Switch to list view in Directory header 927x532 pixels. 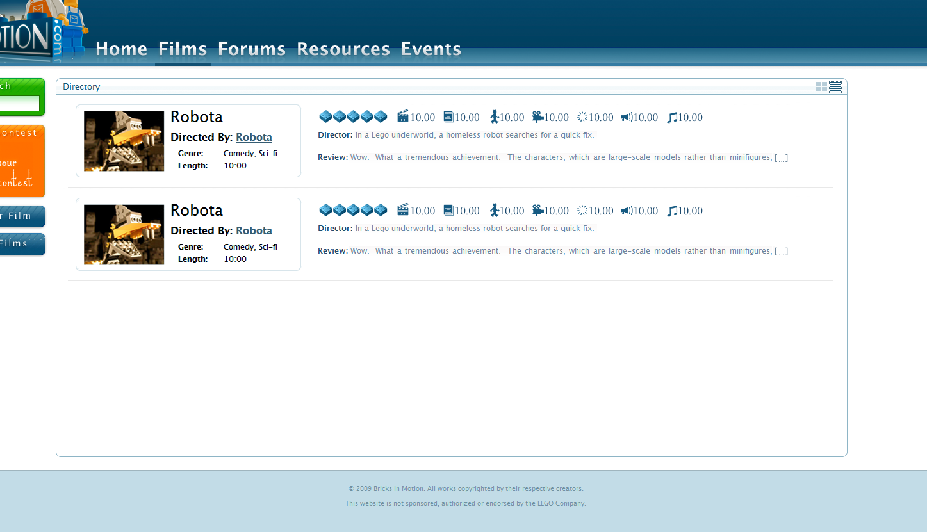835,86
